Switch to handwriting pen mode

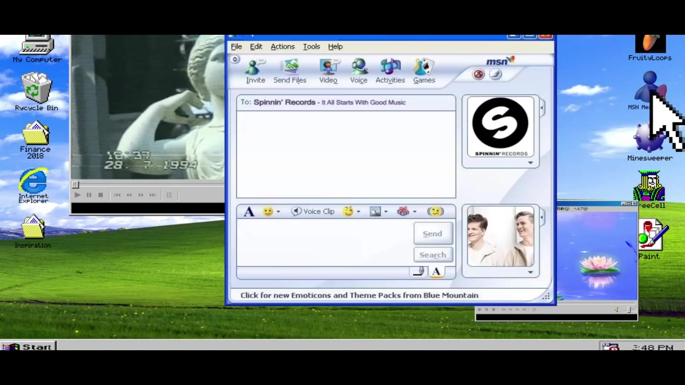click(x=419, y=272)
